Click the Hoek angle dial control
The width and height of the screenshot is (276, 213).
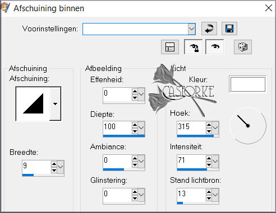click(248, 126)
